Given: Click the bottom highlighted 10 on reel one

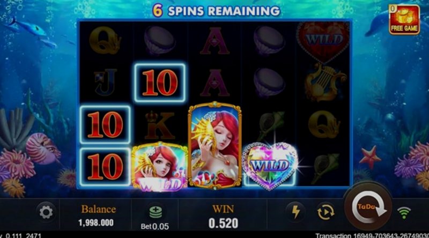Looking at the screenshot, I should click(x=105, y=167).
